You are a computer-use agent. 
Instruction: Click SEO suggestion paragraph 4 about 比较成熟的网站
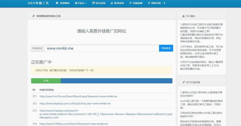pyautogui.click(x=202, y=66)
